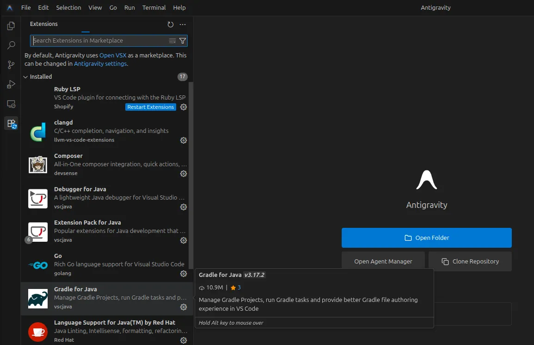
Task: Select the Go extension title
Action: pyautogui.click(x=58, y=256)
